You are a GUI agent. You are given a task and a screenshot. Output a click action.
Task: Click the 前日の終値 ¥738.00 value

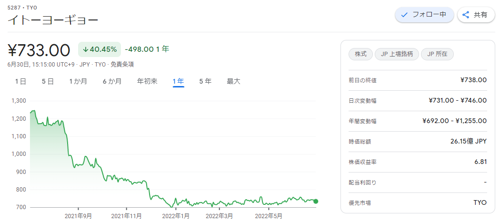(x=473, y=80)
